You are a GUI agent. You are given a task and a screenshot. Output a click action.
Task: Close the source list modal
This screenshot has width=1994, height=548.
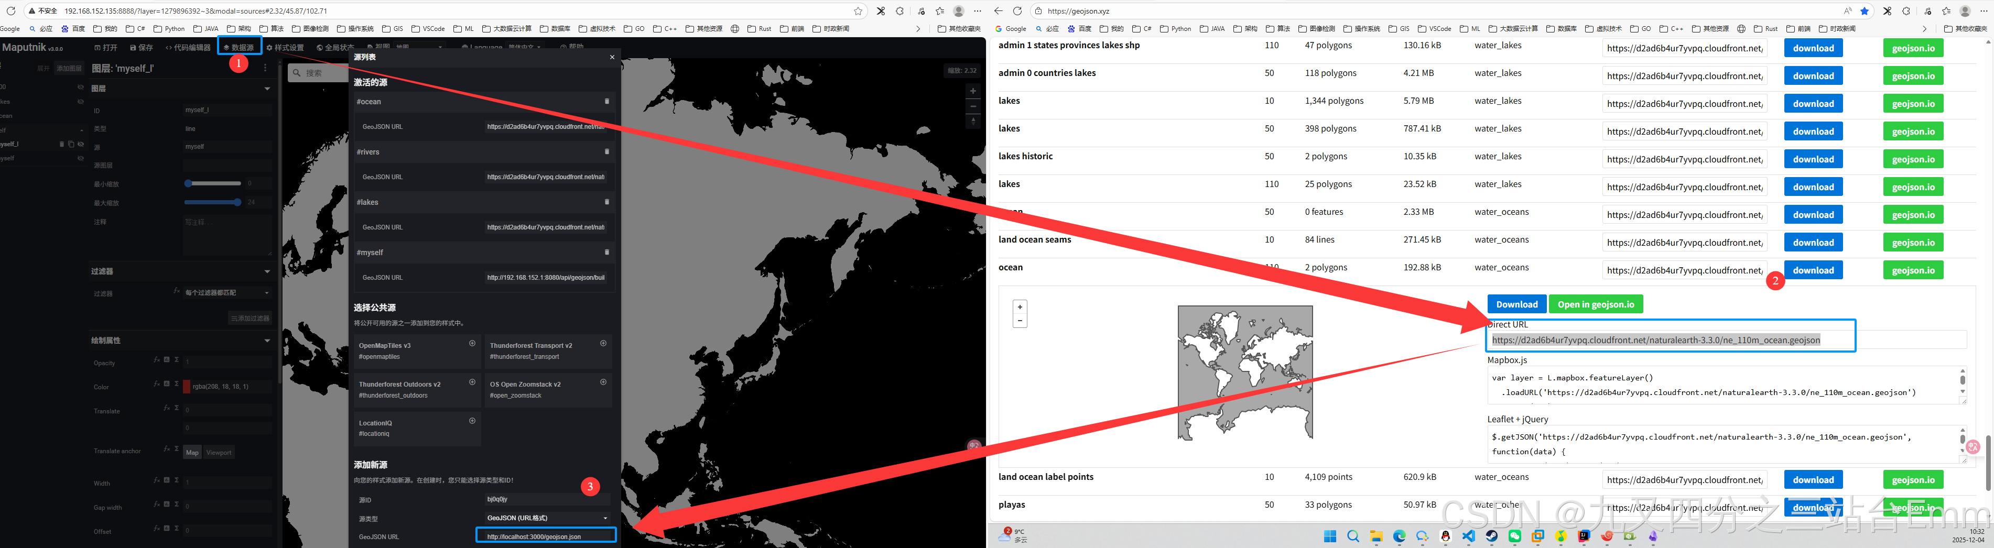[612, 57]
